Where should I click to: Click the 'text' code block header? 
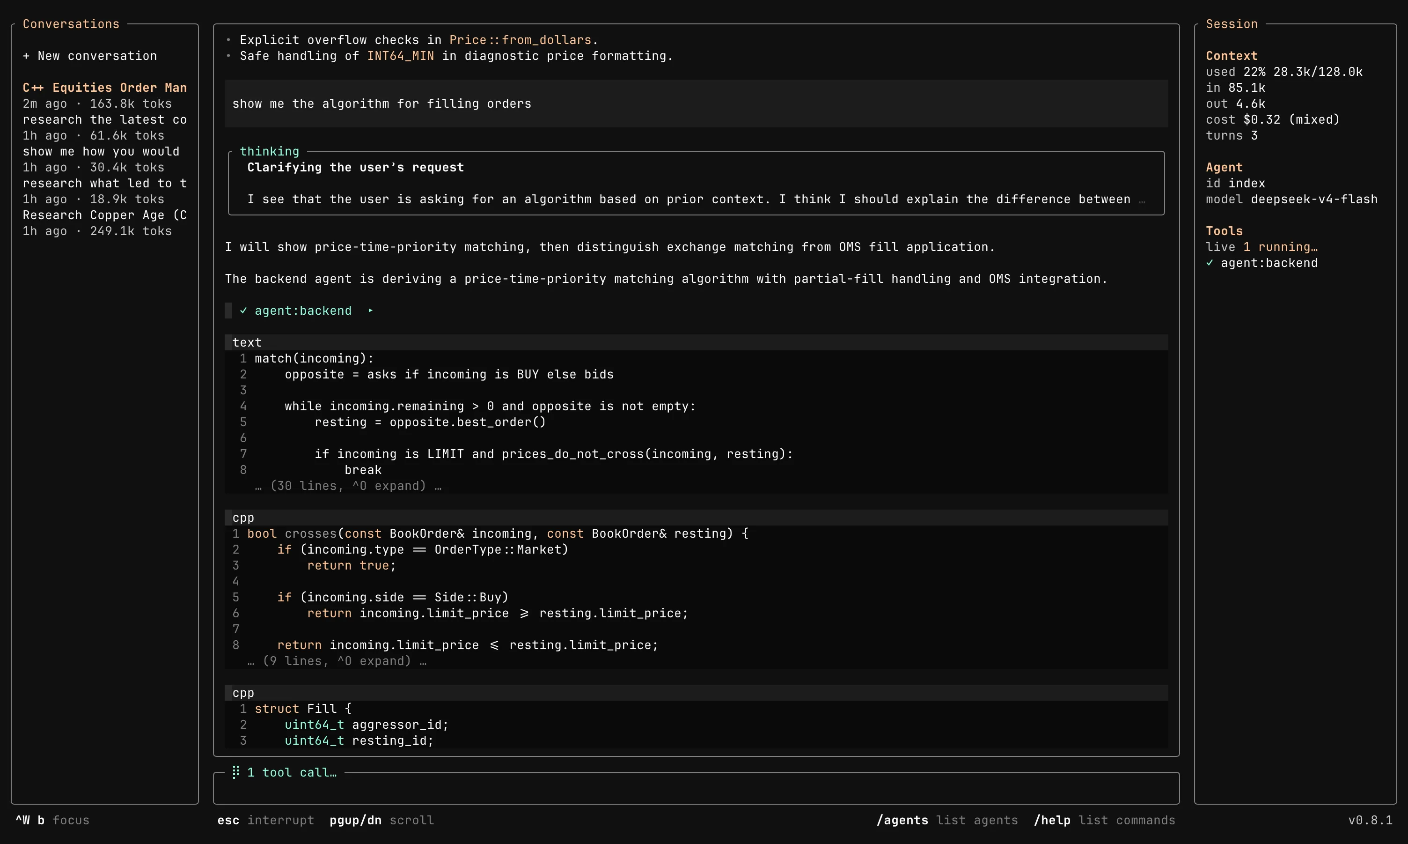pos(696,342)
